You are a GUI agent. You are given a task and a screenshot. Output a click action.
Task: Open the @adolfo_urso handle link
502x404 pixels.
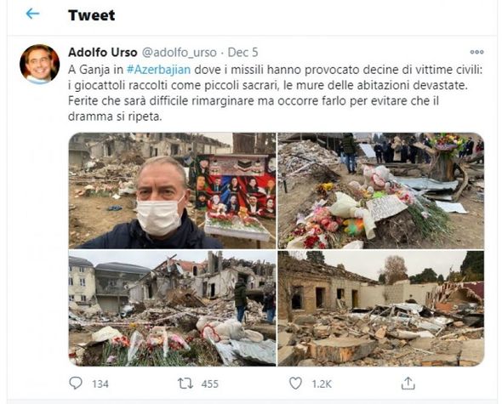(x=179, y=53)
